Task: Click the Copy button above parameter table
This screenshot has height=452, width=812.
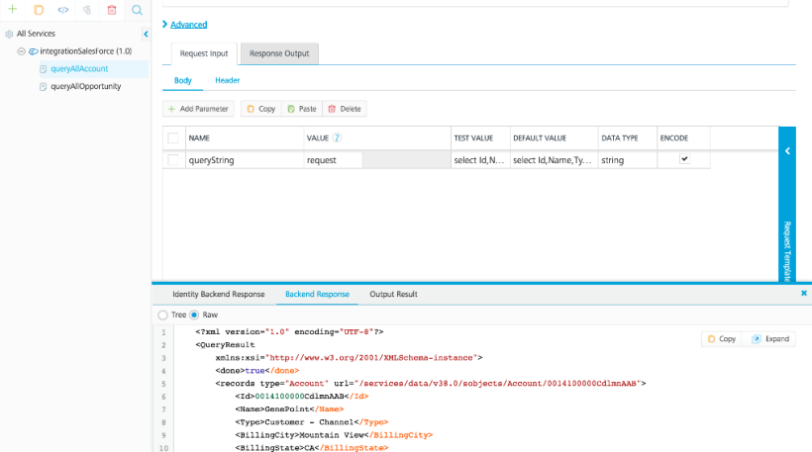Action: coord(261,109)
